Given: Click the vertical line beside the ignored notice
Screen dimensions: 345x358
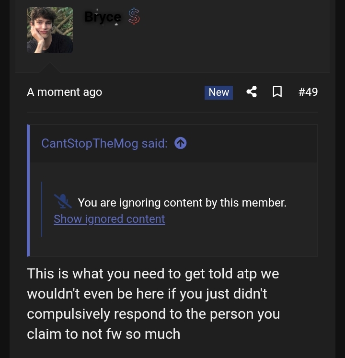Looking at the screenshot, I should click(x=42, y=209).
